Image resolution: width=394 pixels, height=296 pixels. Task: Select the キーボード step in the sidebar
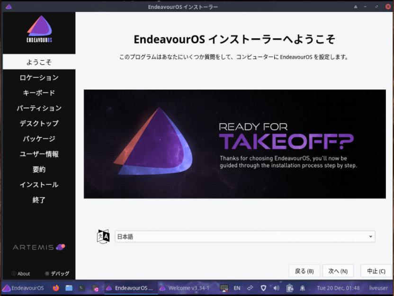click(39, 93)
